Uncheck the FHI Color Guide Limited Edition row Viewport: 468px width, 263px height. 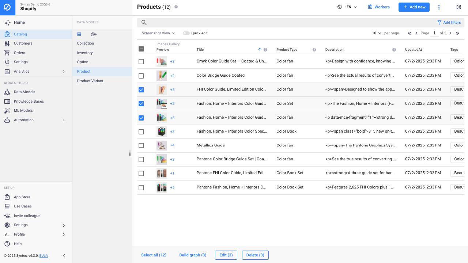pyautogui.click(x=141, y=90)
